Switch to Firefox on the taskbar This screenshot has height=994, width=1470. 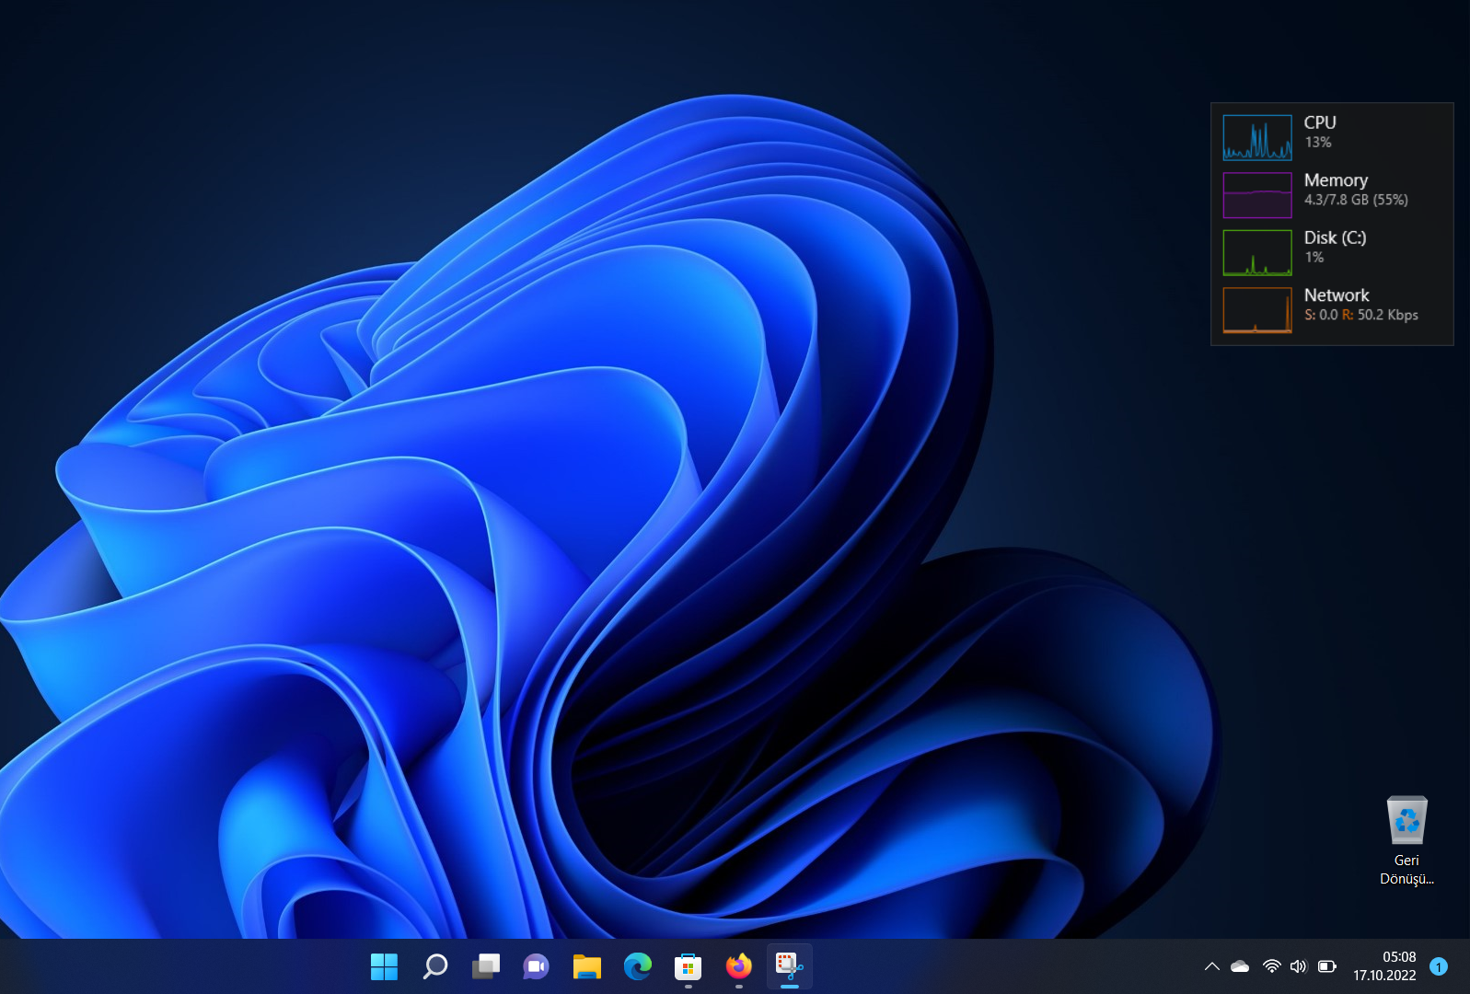pyautogui.click(x=738, y=966)
